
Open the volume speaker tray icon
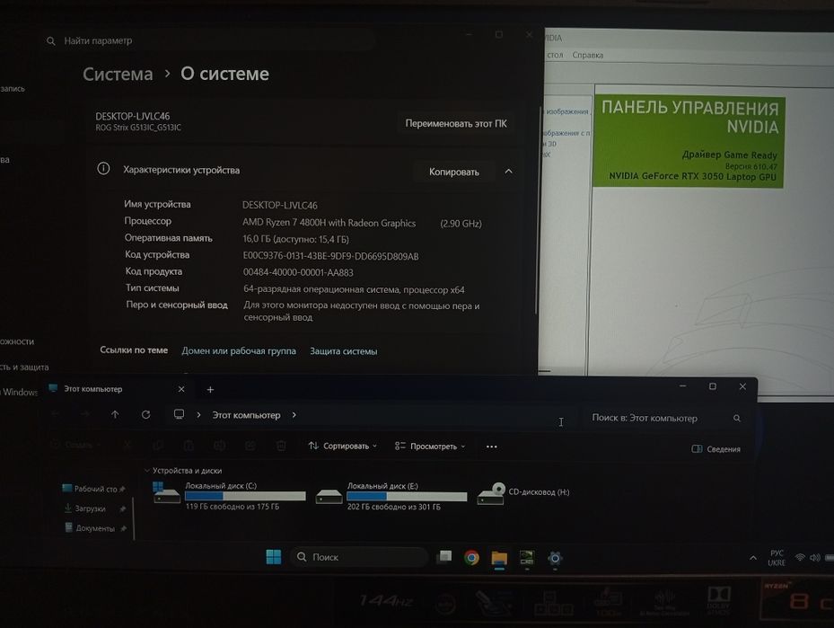(x=815, y=558)
